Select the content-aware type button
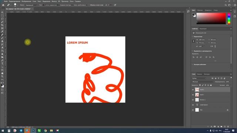Screen dimensions: 237x133 point(50,5)
